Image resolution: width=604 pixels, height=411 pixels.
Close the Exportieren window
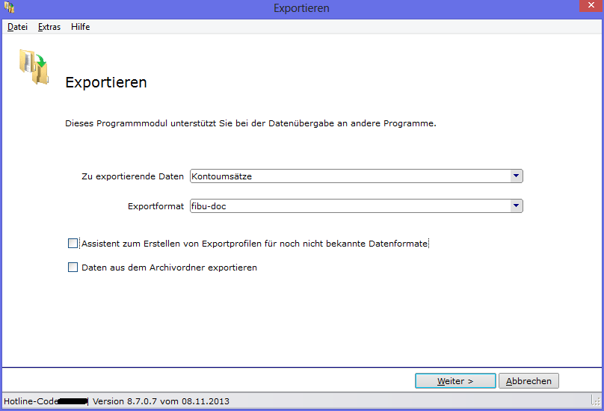click(x=591, y=6)
